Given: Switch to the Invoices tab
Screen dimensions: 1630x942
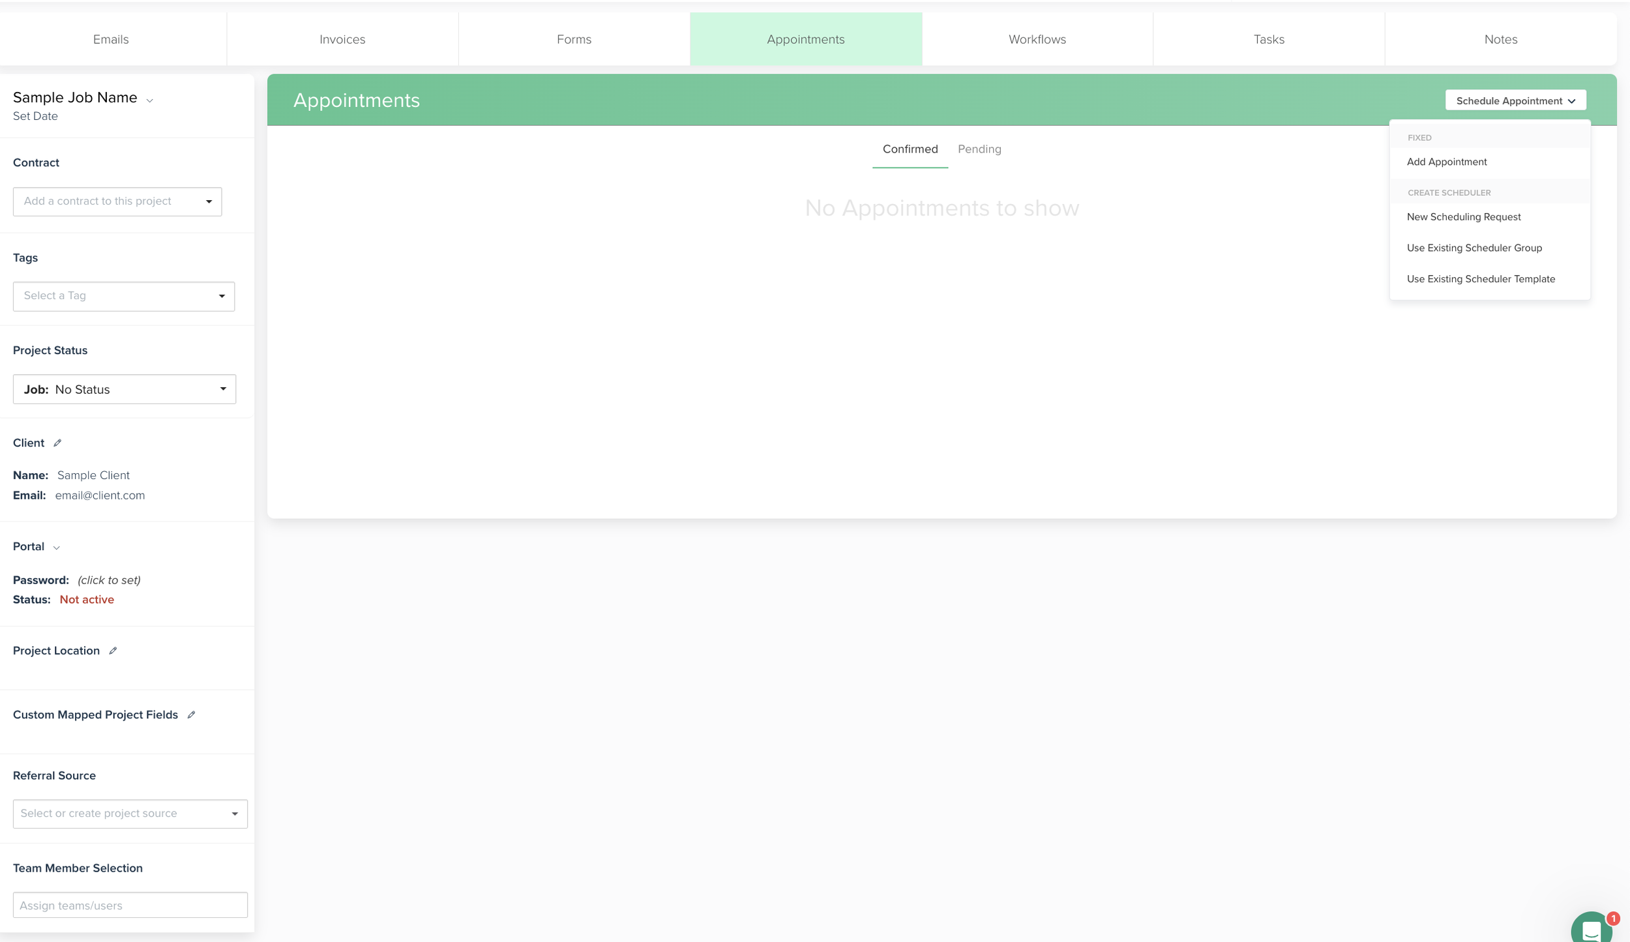Looking at the screenshot, I should pyautogui.click(x=342, y=39).
